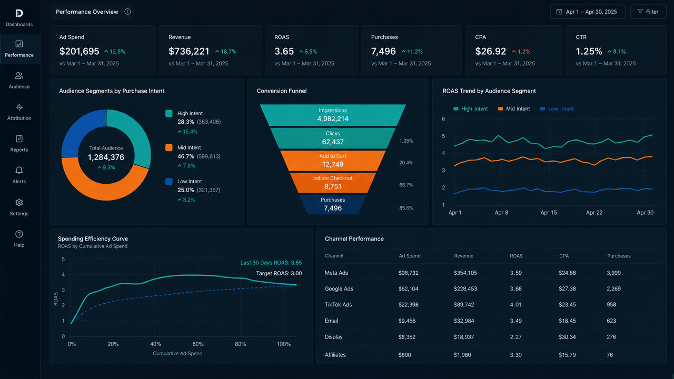This screenshot has height=379, width=674.
Task: Click the Purchases column header in Channel Performance
Action: click(619, 256)
